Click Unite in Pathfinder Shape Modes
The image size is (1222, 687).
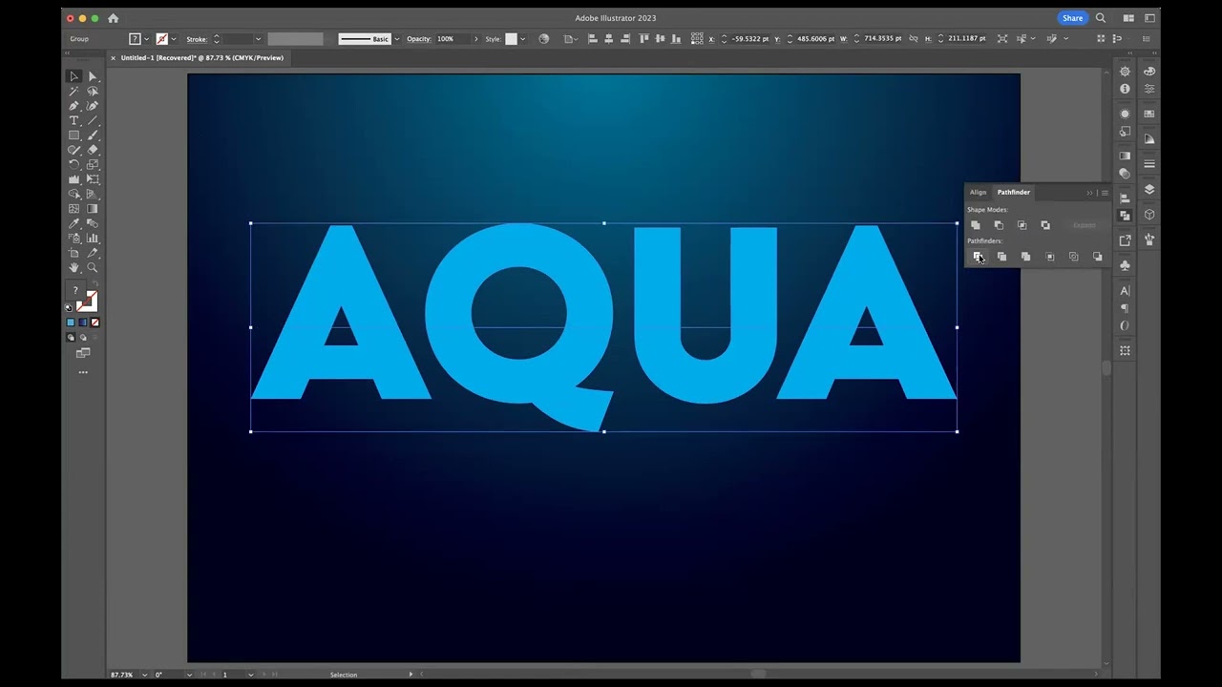(x=975, y=225)
